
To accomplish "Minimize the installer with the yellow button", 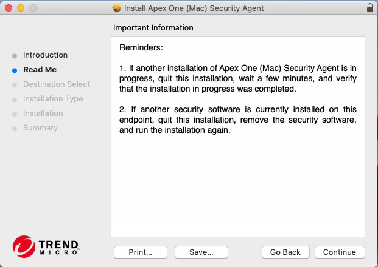I will click(x=21, y=8).
